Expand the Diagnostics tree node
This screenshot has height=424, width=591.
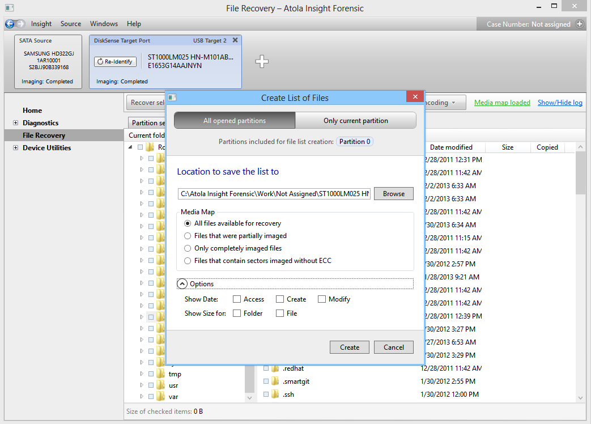pos(15,123)
